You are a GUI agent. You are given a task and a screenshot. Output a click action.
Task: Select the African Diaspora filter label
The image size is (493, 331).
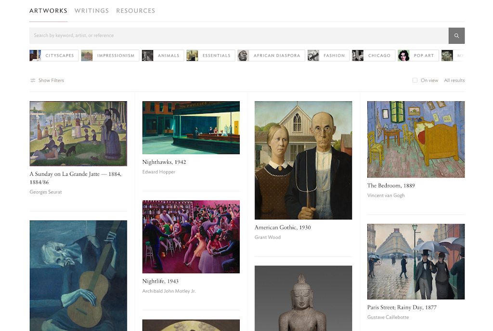[x=277, y=55]
